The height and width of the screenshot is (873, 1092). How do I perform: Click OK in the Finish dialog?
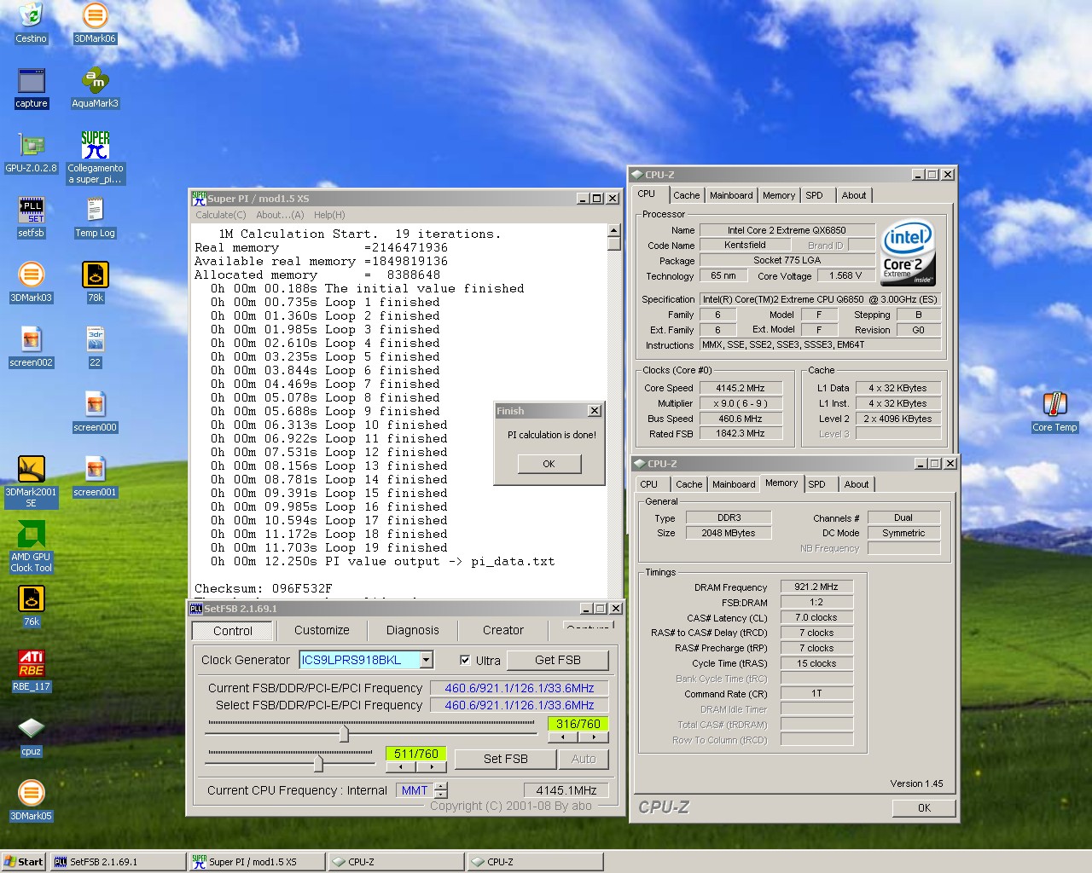click(x=549, y=464)
